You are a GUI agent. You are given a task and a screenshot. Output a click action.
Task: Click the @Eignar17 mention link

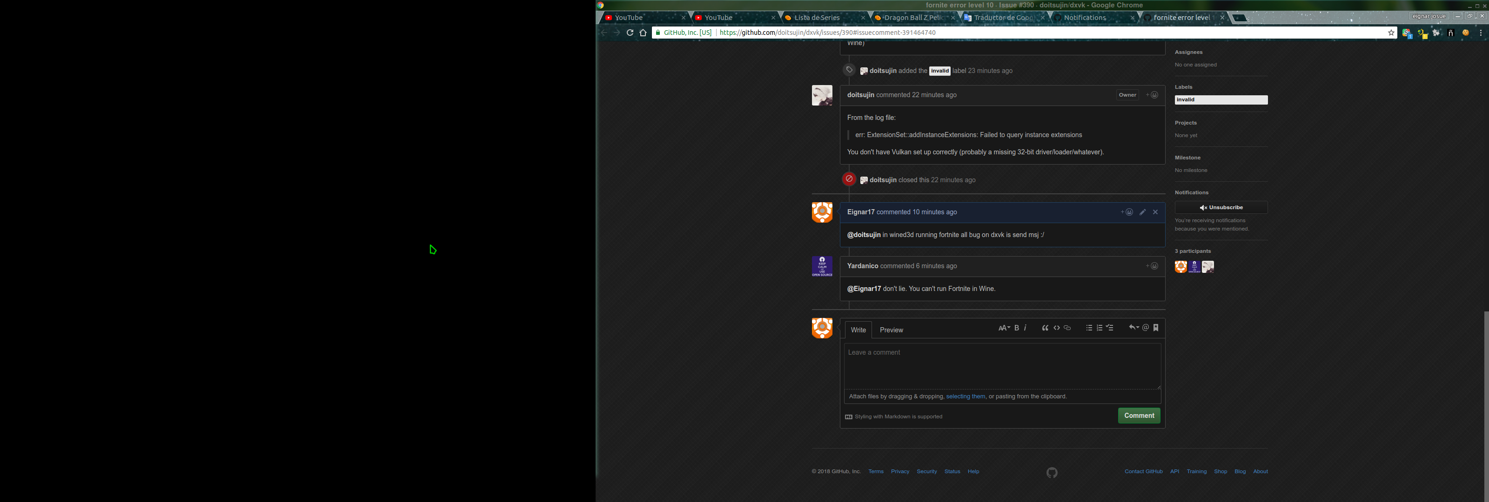(x=864, y=289)
